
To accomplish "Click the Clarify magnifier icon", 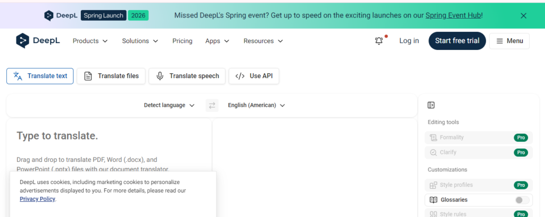I will tap(433, 152).
